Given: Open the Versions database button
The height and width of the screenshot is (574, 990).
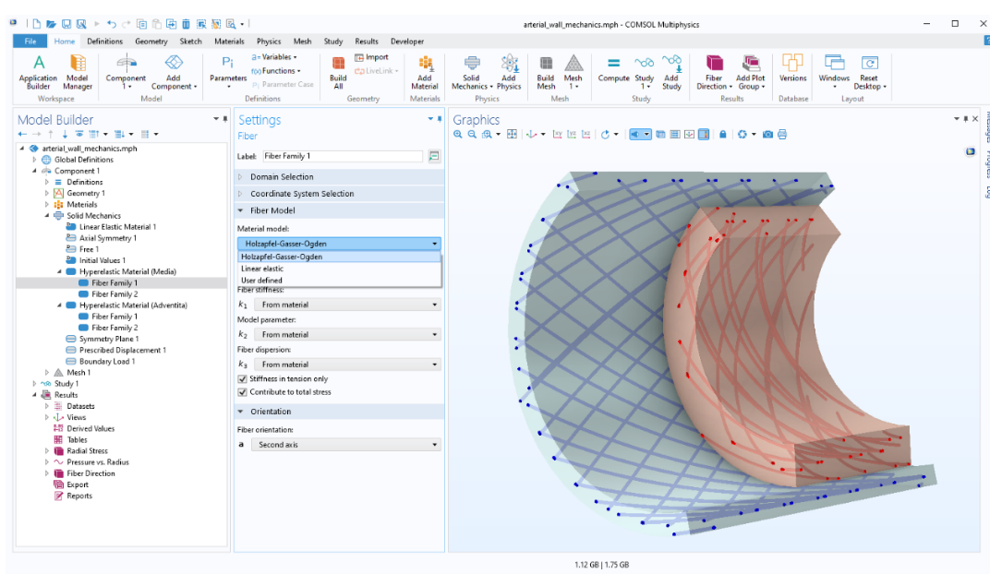Looking at the screenshot, I should (792, 69).
